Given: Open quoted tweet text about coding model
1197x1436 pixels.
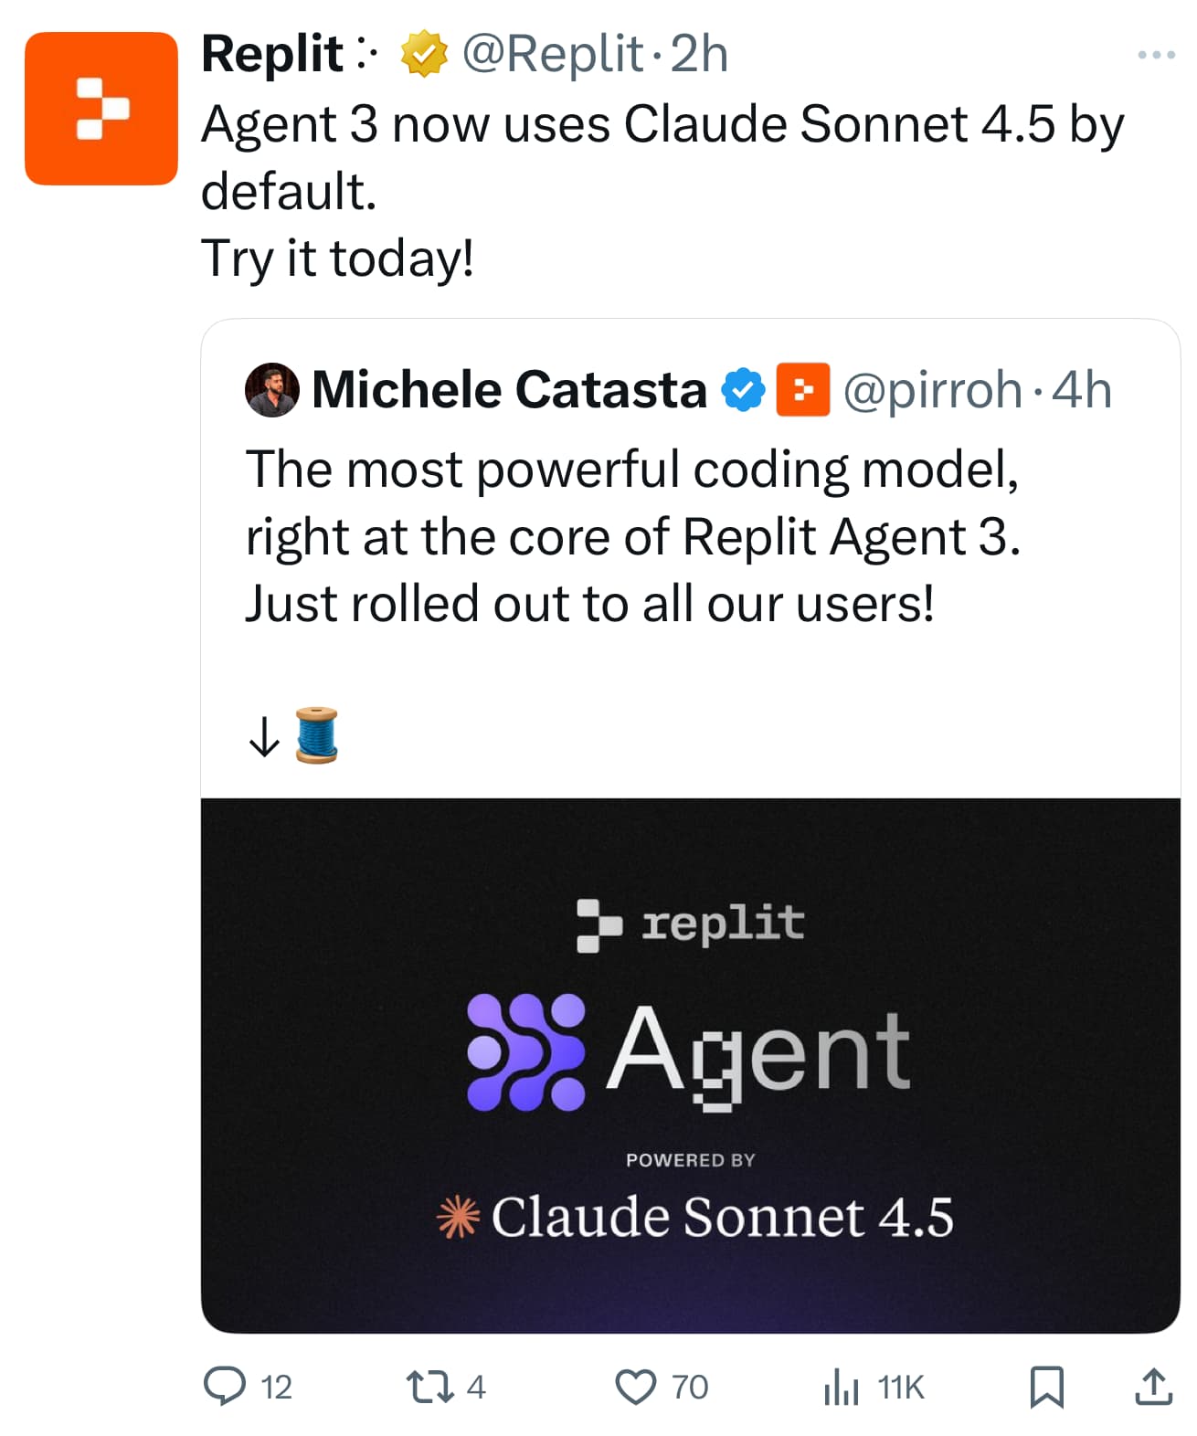Looking at the screenshot, I should 632,536.
